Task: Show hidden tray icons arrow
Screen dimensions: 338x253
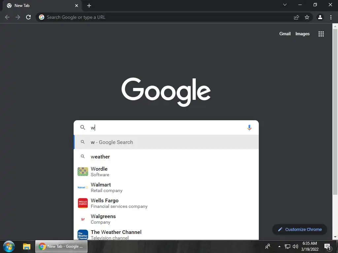Action: (279, 246)
